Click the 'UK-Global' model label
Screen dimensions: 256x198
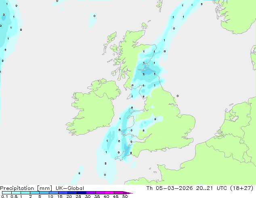[70, 188]
